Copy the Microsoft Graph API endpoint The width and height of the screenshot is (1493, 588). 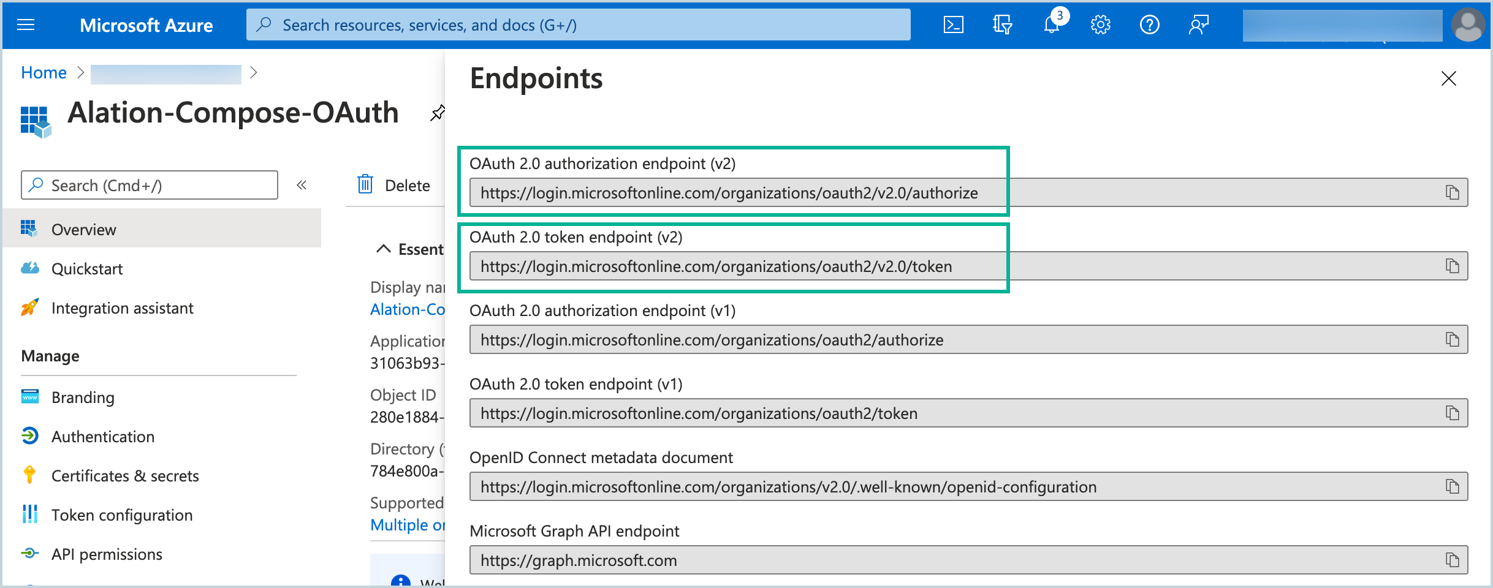click(x=1452, y=560)
